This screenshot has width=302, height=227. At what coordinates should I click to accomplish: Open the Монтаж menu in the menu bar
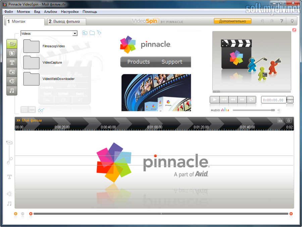pos(23,11)
